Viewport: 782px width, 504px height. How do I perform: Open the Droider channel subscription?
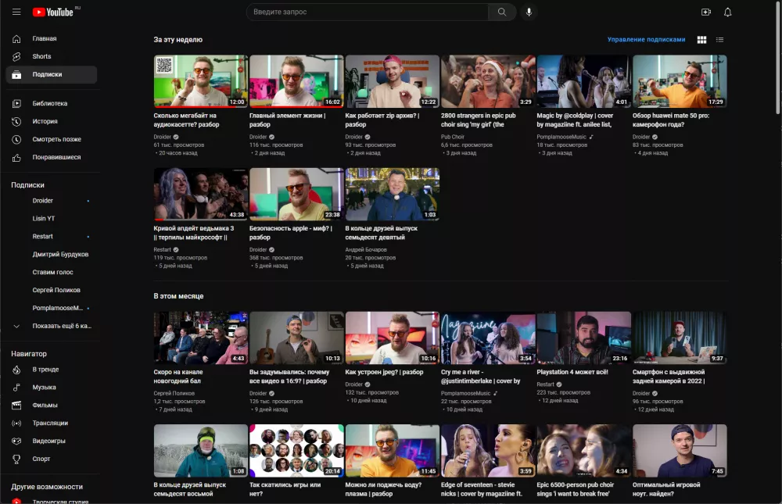coord(43,201)
